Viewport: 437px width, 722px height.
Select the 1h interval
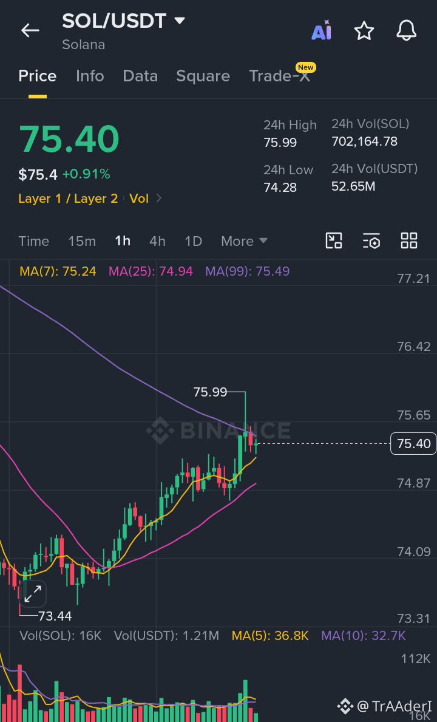123,241
